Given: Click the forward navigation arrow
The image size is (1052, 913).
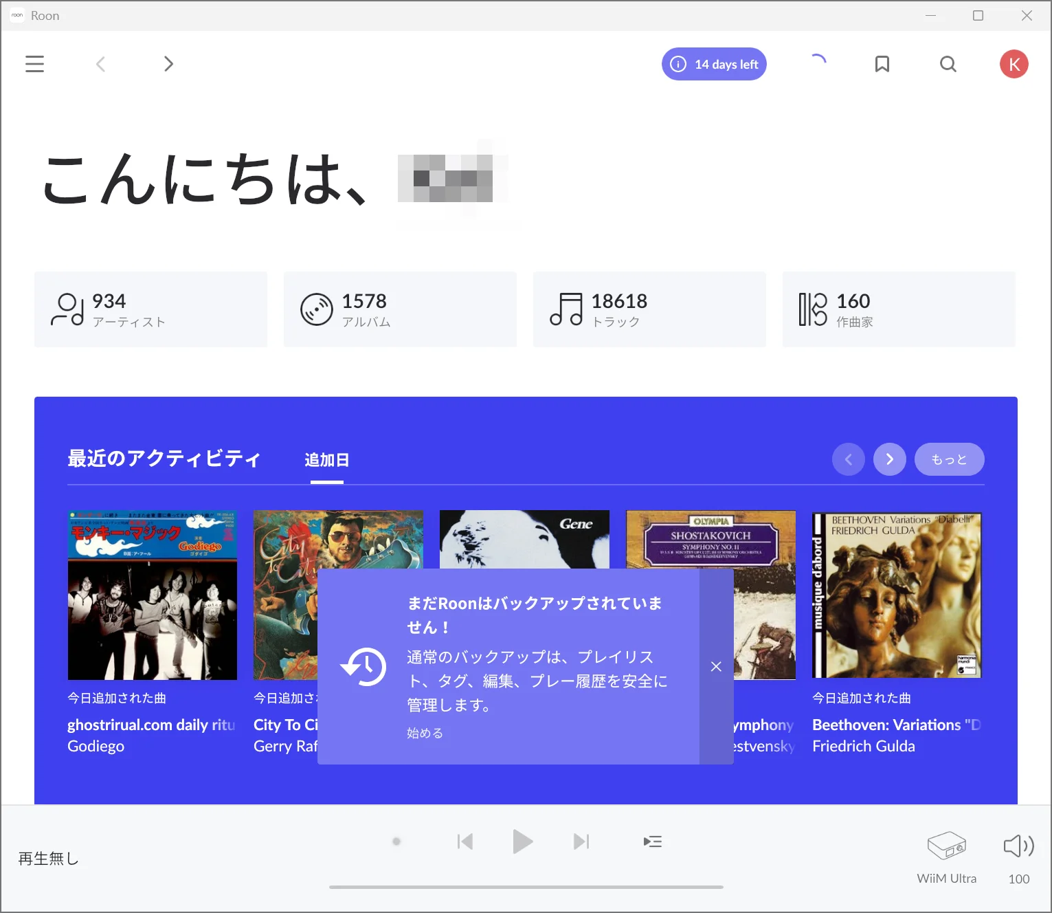Looking at the screenshot, I should coord(168,64).
